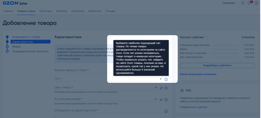
Task: Open the user profile icon
Action: tap(243, 3)
